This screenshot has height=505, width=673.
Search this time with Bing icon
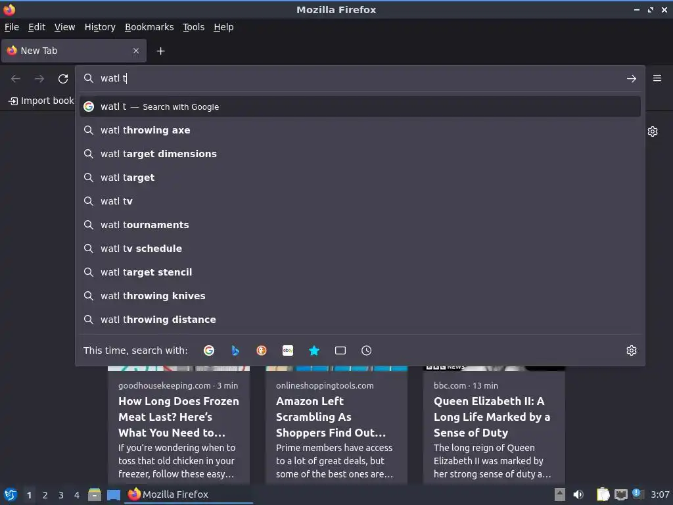coord(235,350)
